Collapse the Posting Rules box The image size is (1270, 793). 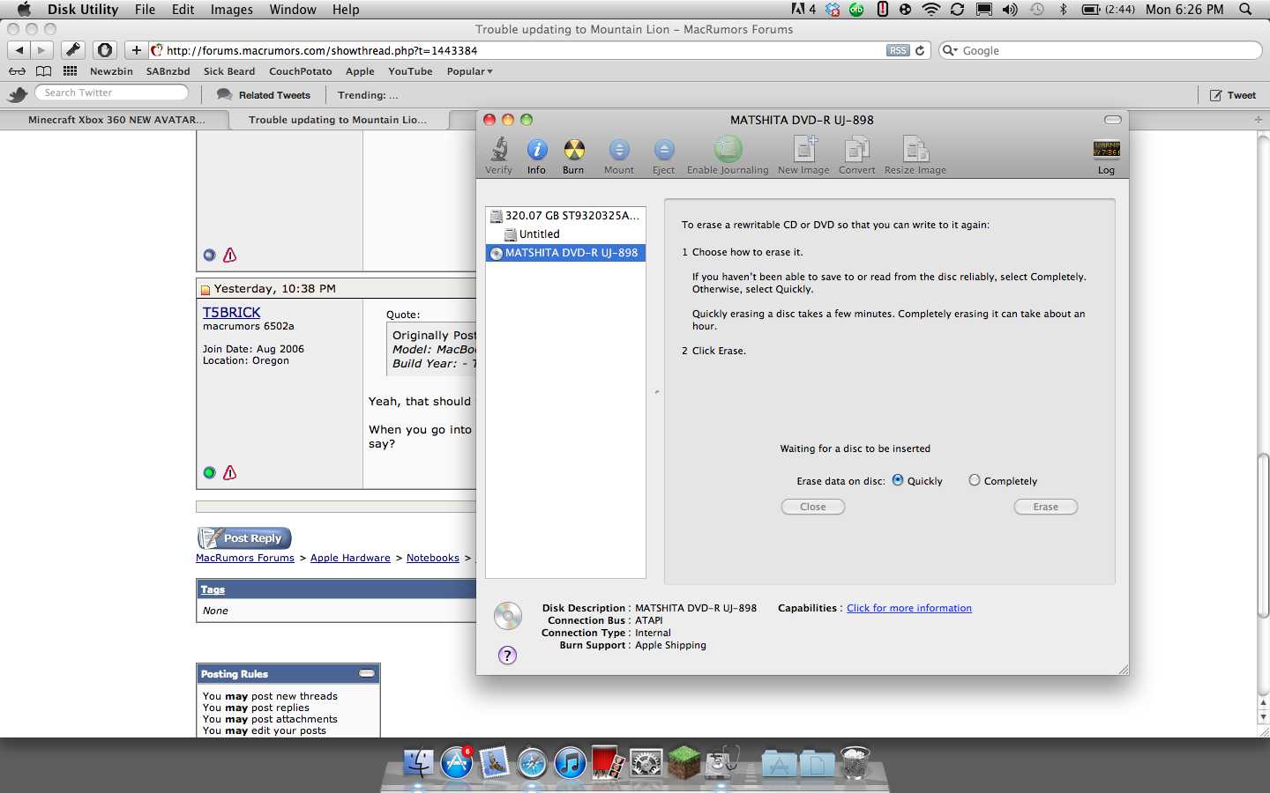tap(367, 673)
